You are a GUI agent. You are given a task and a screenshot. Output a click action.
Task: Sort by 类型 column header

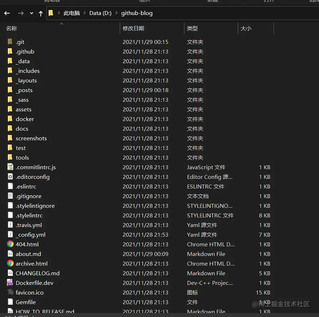pyautogui.click(x=192, y=29)
